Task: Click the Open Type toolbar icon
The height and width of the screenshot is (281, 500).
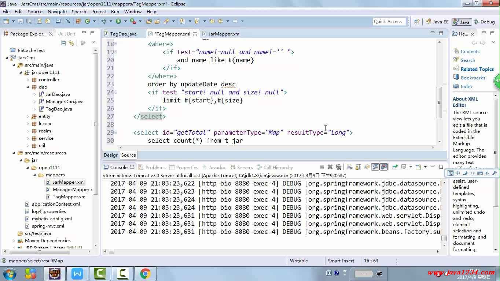Action: [149, 21]
